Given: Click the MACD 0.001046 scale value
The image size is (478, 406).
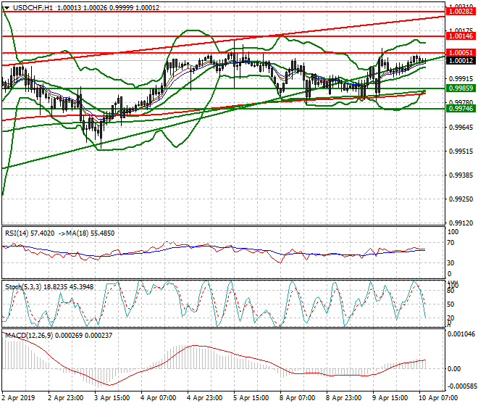Looking at the screenshot, I should tap(461, 334).
